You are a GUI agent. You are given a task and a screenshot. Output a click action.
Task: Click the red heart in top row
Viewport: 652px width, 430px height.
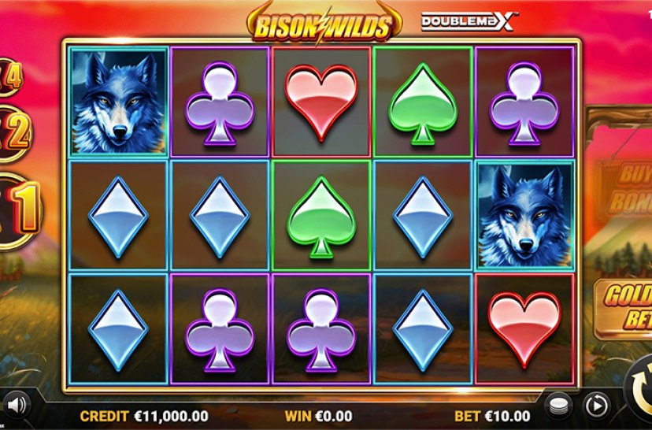point(321,102)
